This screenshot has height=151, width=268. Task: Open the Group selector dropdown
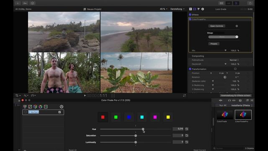(223, 37)
